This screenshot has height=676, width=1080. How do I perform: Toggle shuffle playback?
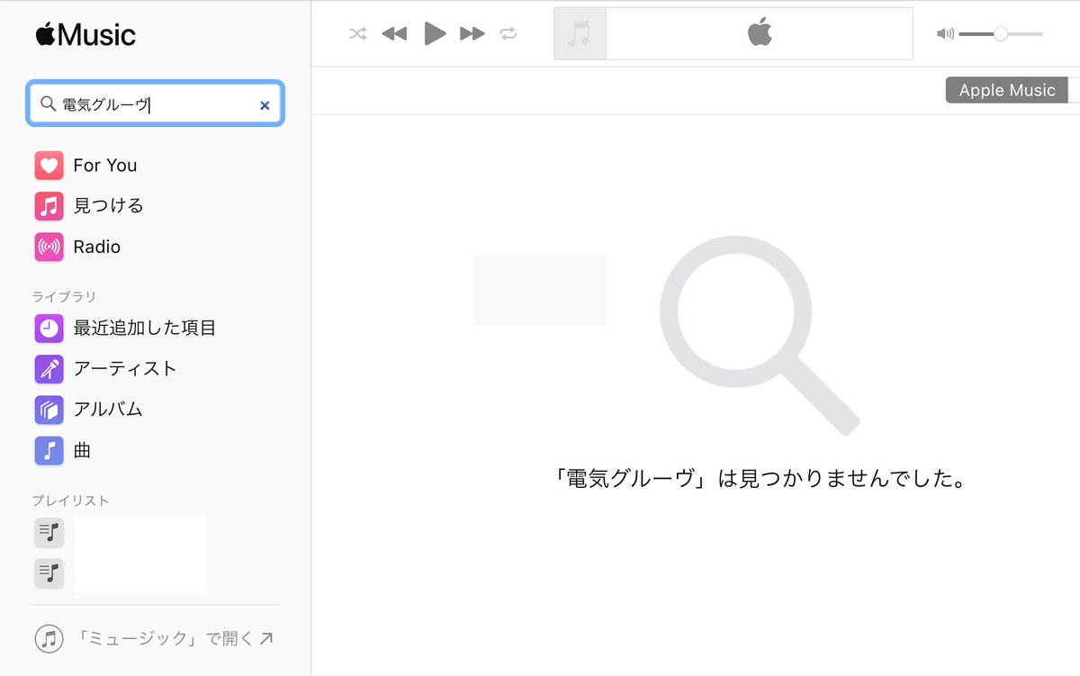click(357, 34)
